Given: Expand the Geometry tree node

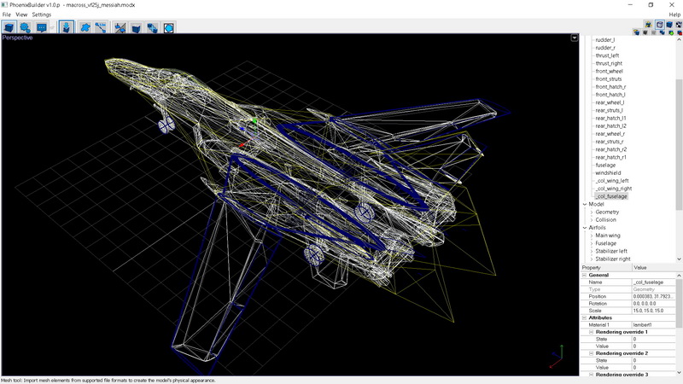Looking at the screenshot, I should (591, 212).
